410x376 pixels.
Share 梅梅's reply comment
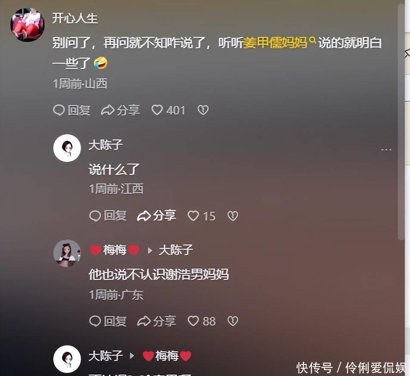(157, 321)
